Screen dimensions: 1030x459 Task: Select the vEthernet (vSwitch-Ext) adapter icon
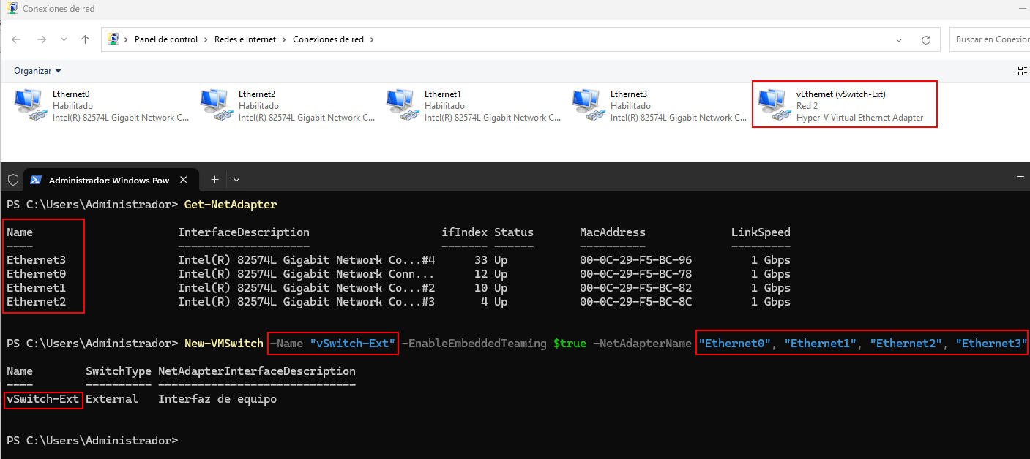click(774, 105)
